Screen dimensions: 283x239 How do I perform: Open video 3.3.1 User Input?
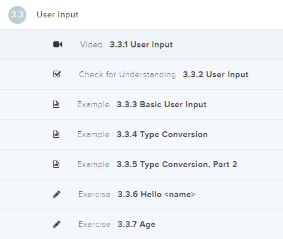pyautogui.click(x=141, y=44)
